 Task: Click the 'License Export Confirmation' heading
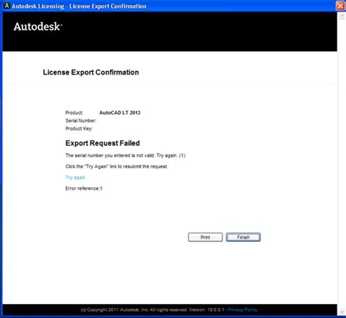(x=91, y=72)
